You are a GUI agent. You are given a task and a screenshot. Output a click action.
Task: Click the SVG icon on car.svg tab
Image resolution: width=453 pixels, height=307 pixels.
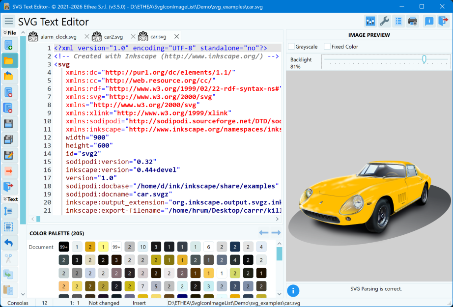tap(143, 37)
